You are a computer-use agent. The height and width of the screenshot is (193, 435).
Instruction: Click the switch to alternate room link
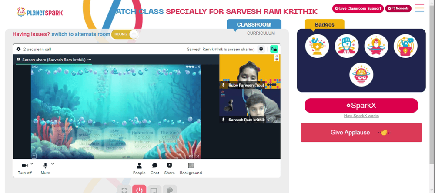81,34
